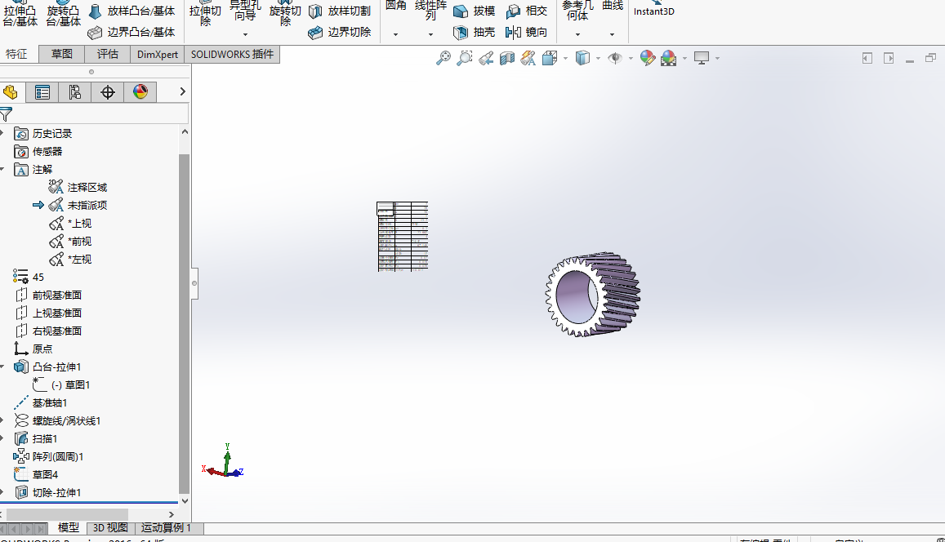Click the Zoom to Fit magnifier icon
The width and height of the screenshot is (945, 542).
(x=444, y=58)
